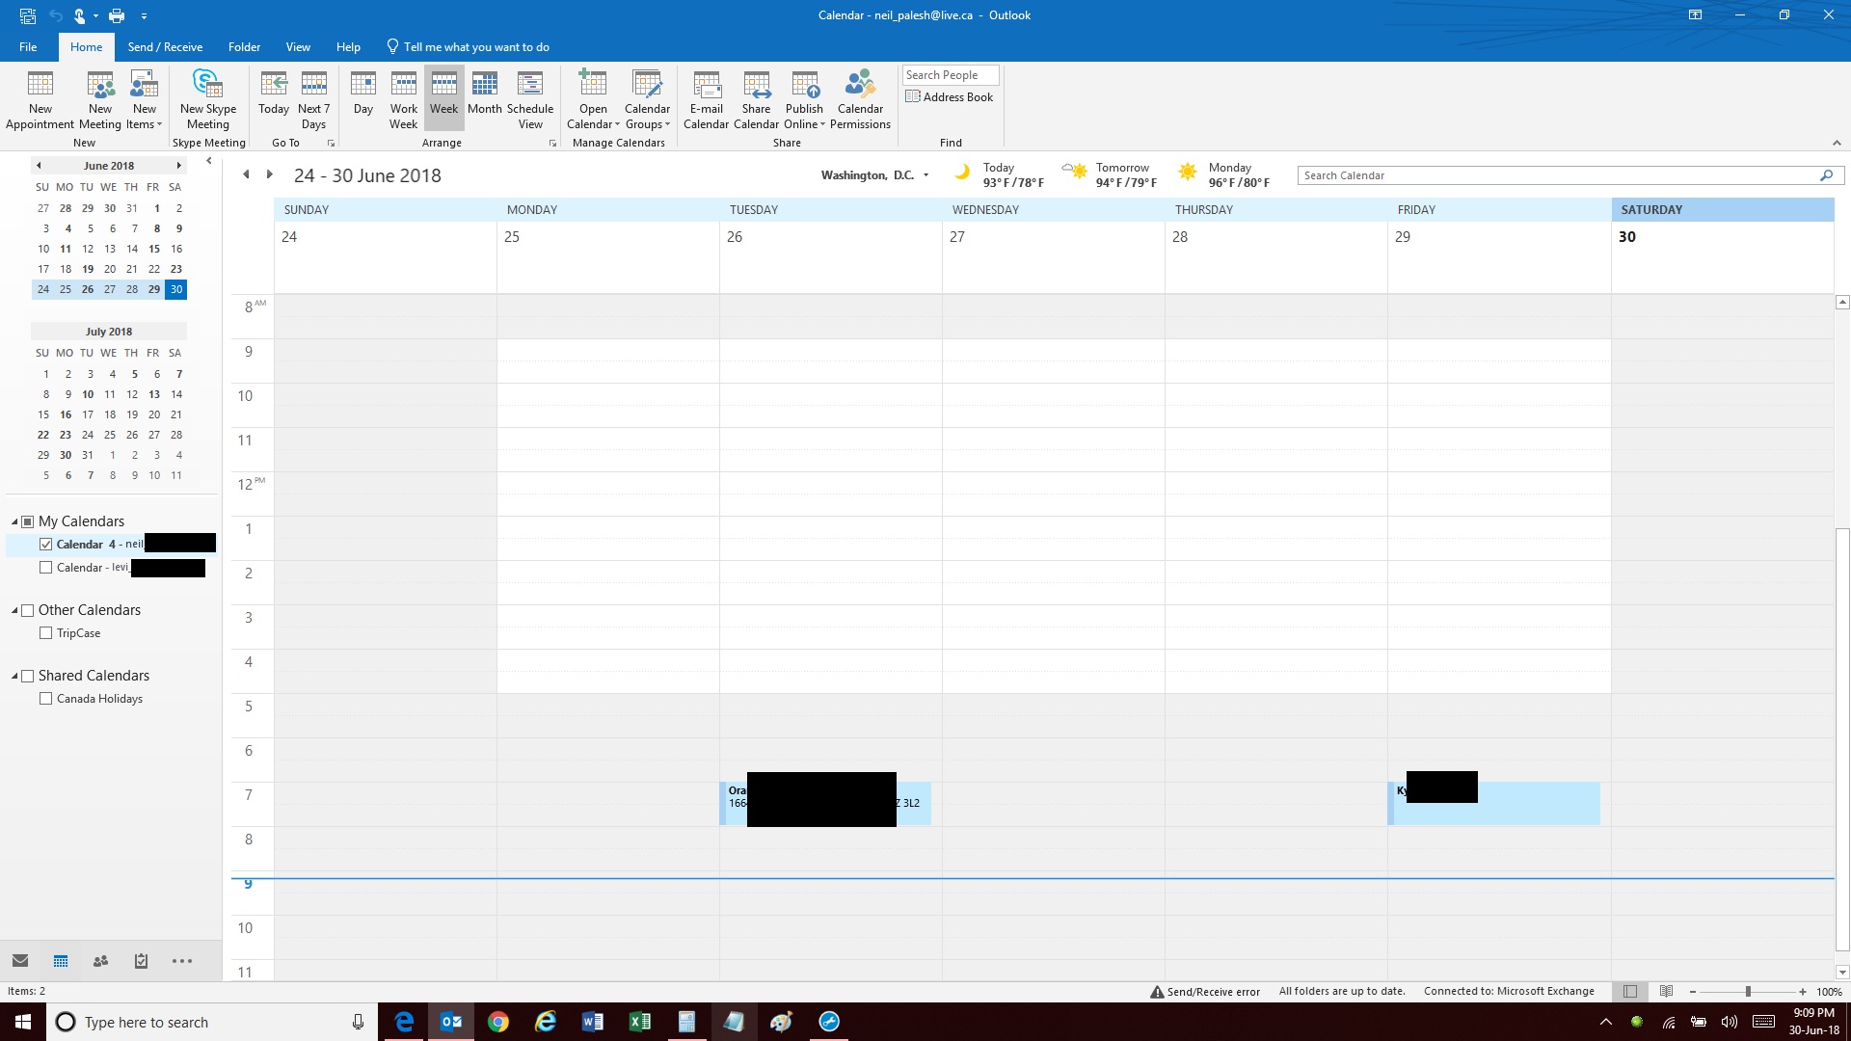Go to the People navigation icon

(100, 961)
